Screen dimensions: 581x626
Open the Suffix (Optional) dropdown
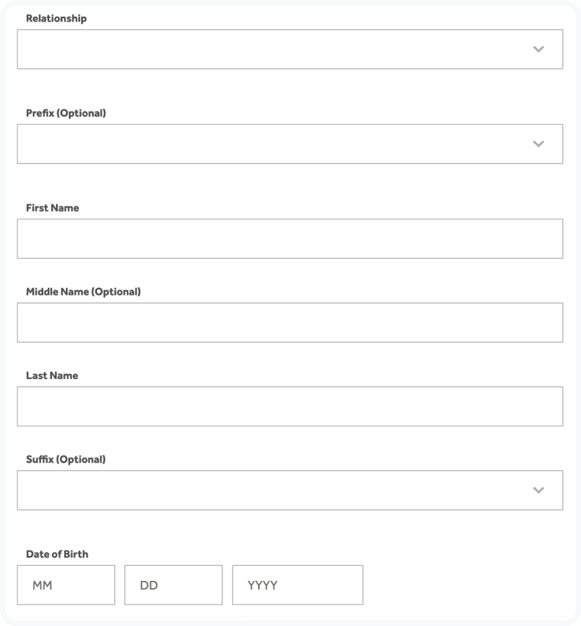coord(290,490)
